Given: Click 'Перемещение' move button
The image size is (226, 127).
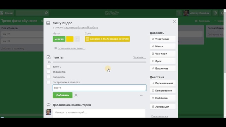Looking at the screenshot, I should [x=163, y=83].
